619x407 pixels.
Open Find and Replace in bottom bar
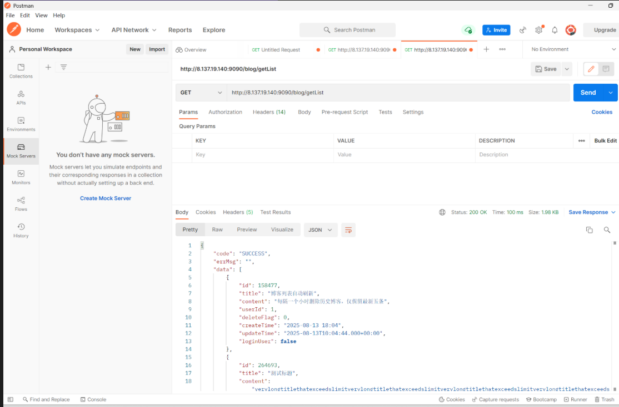[46, 399]
